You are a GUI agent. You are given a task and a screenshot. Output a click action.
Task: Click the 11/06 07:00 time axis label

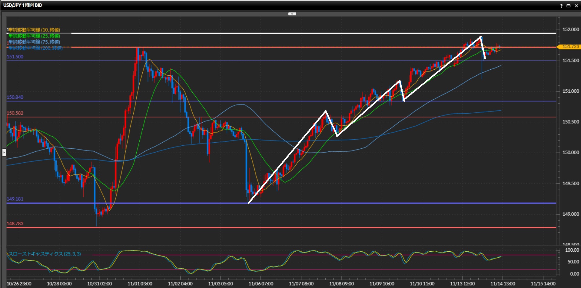pos(261,284)
